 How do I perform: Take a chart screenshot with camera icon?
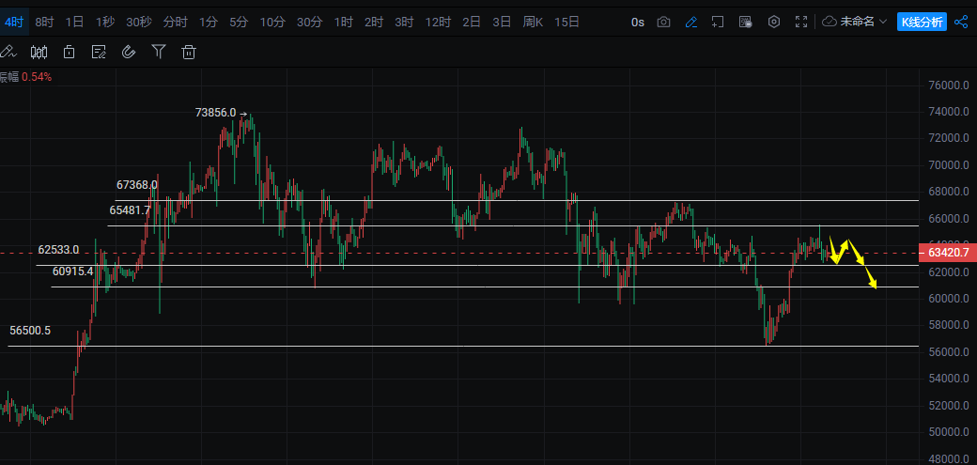664,22
